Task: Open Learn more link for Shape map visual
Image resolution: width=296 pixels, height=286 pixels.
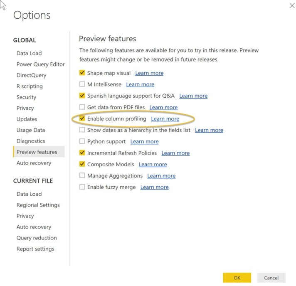Action: 149,73
